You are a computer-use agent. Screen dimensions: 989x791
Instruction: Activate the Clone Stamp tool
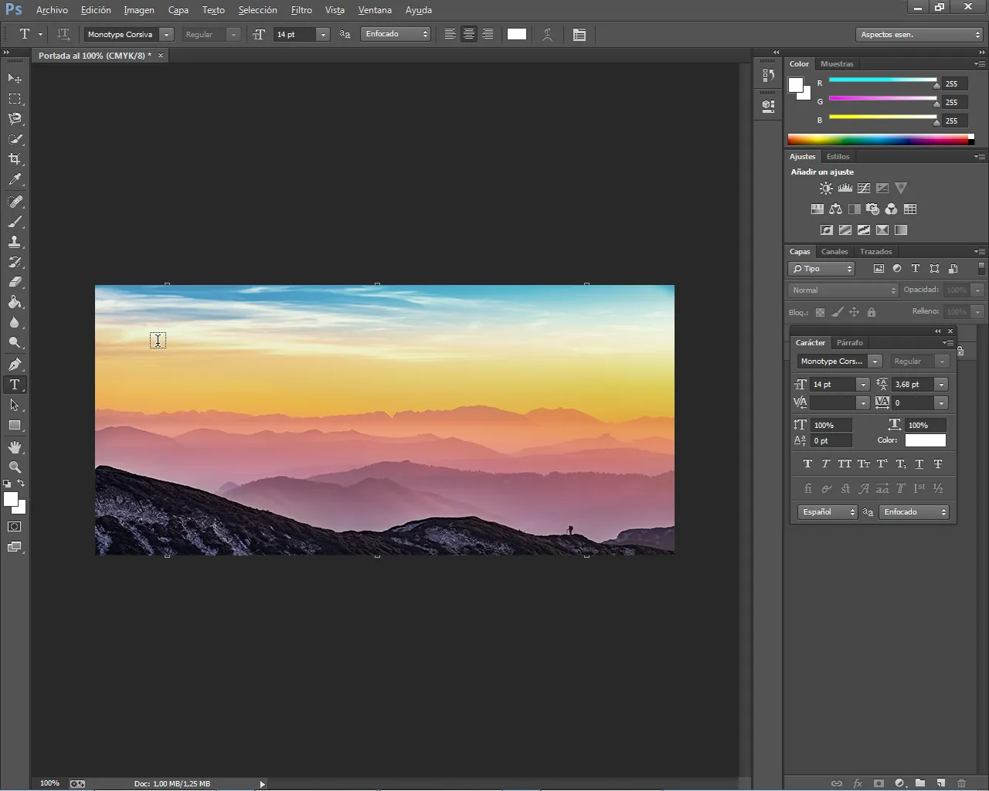coord(15,242)
